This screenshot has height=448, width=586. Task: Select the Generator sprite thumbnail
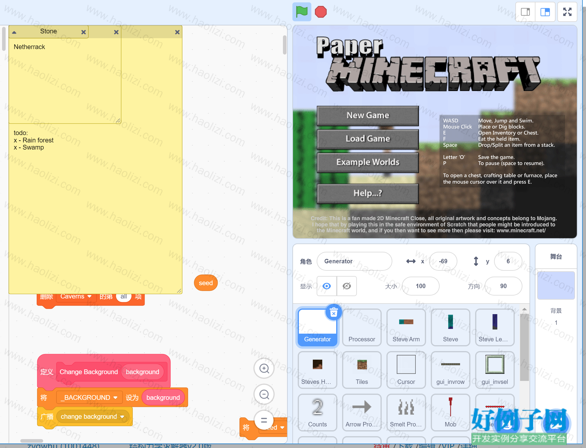[317, 327]
